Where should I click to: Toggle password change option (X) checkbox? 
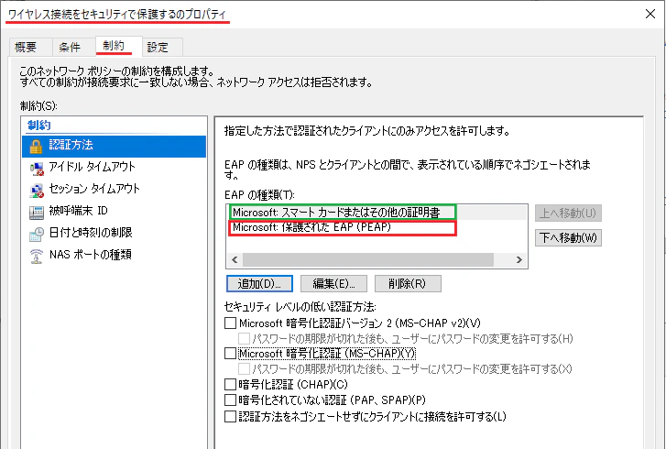click(244, 368)
